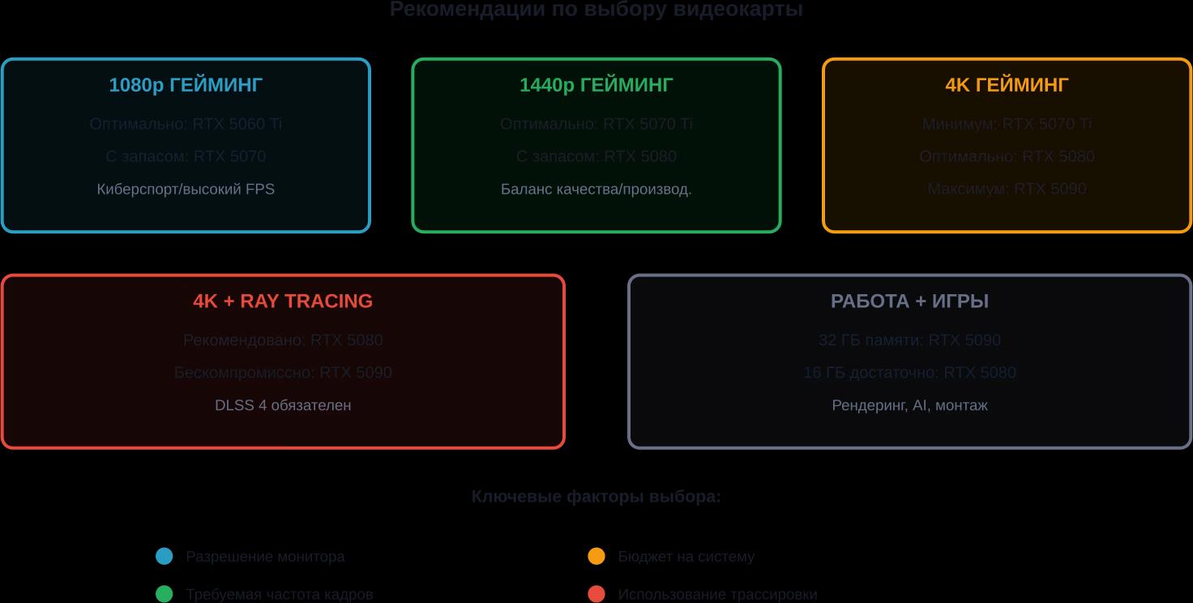Click the blue dot beside Разрешение монитора
Screen dimensions: 1193x603
tap(165, 556)
